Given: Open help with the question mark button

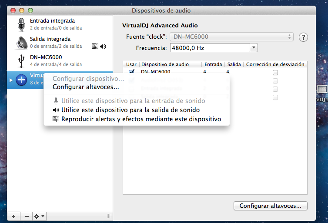Looking at the screenshot, I should 304,37.
